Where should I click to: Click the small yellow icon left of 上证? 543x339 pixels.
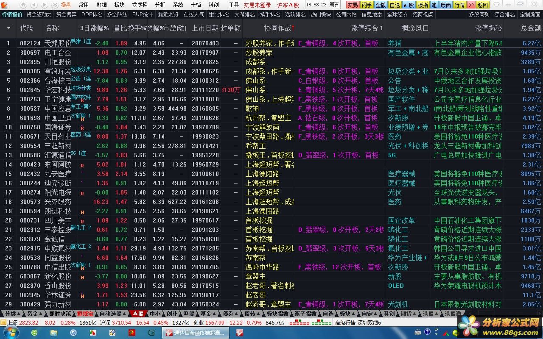[3, 323]
